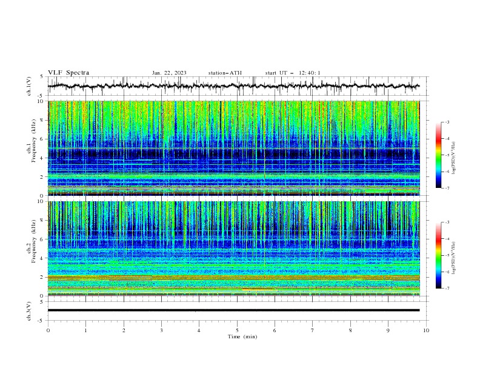Click the "ch.1(V)" waveform axis label

(x=29, y=86)
